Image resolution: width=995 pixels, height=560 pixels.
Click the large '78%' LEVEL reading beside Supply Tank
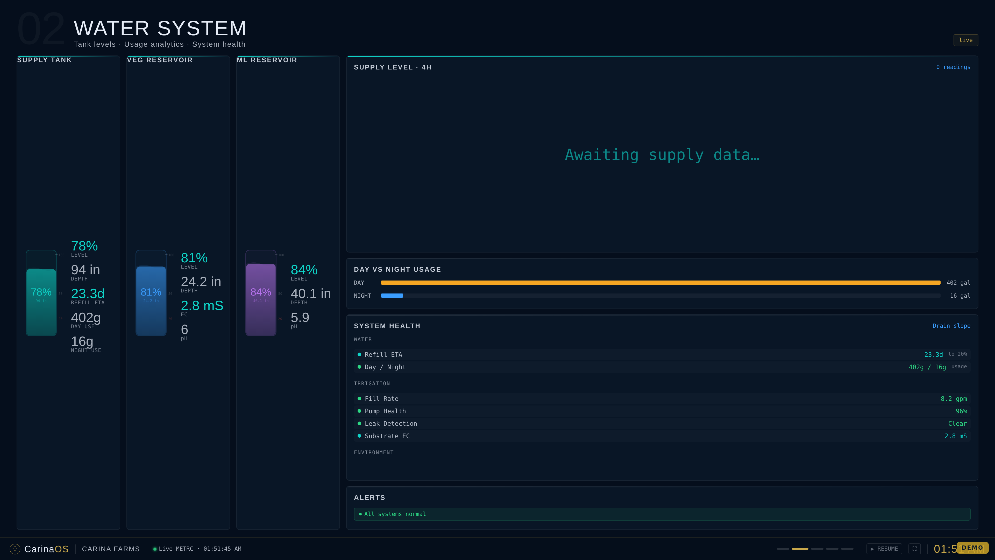coord(84,246)
